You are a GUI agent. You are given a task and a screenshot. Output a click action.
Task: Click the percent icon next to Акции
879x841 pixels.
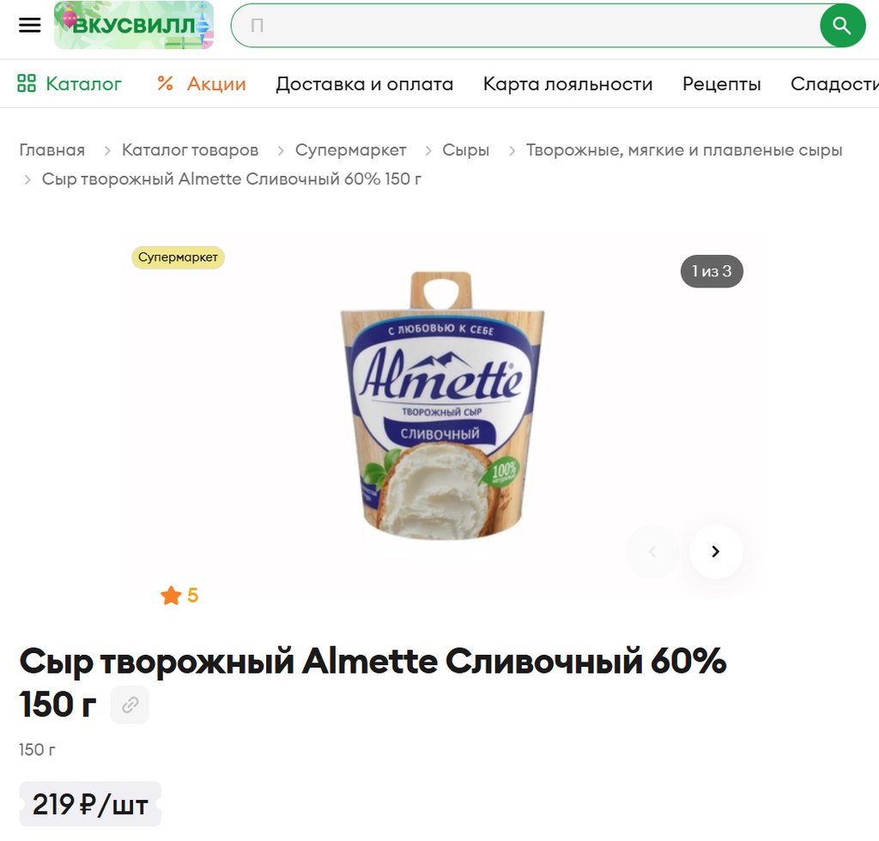pos(165,83)
